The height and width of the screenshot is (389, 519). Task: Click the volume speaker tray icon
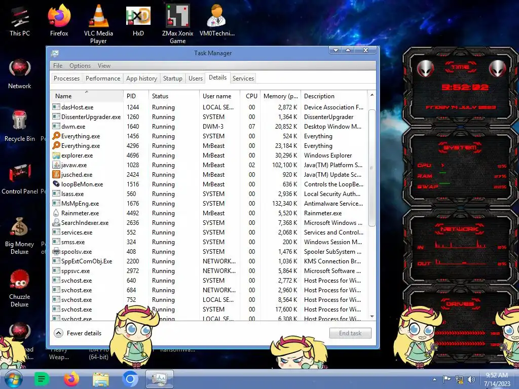click(471, 379)
